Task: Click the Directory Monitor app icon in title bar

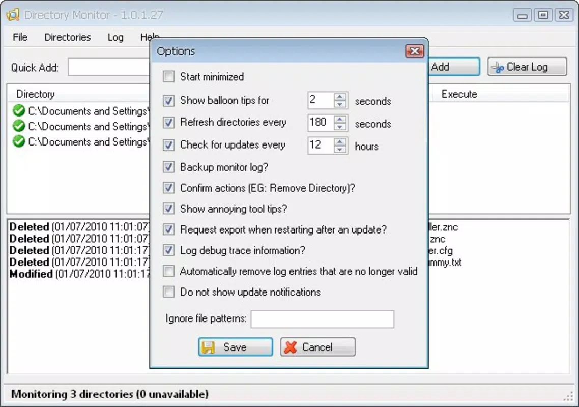Action: (x=13, y=15)
